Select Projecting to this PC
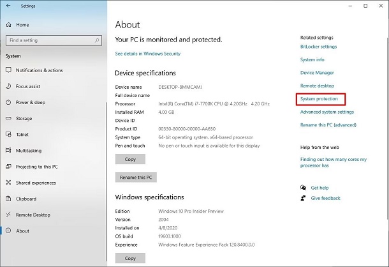This screenshot has height=267, width=389. pos(37,167)
